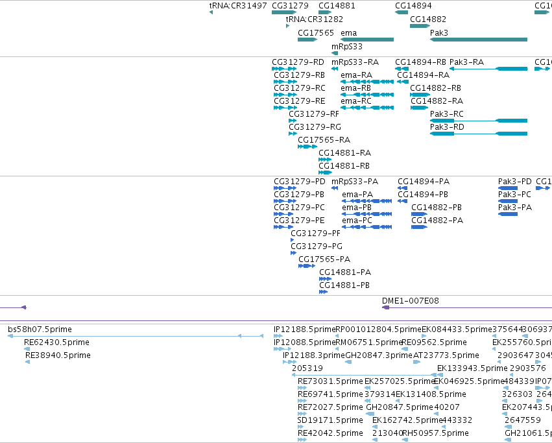552x443 pixels.
Task: Open protein CG14882-PB
Action: 437,208
